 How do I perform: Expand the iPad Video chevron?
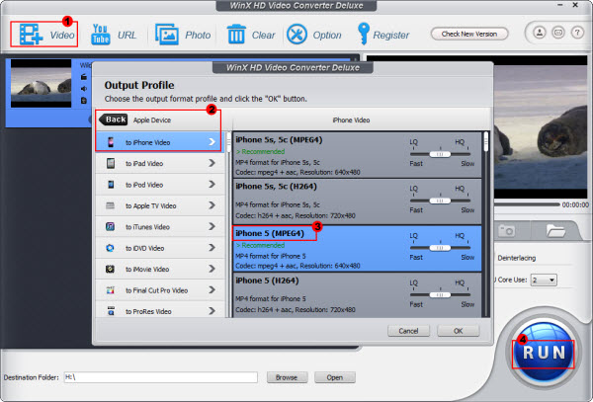coord(212,163)
